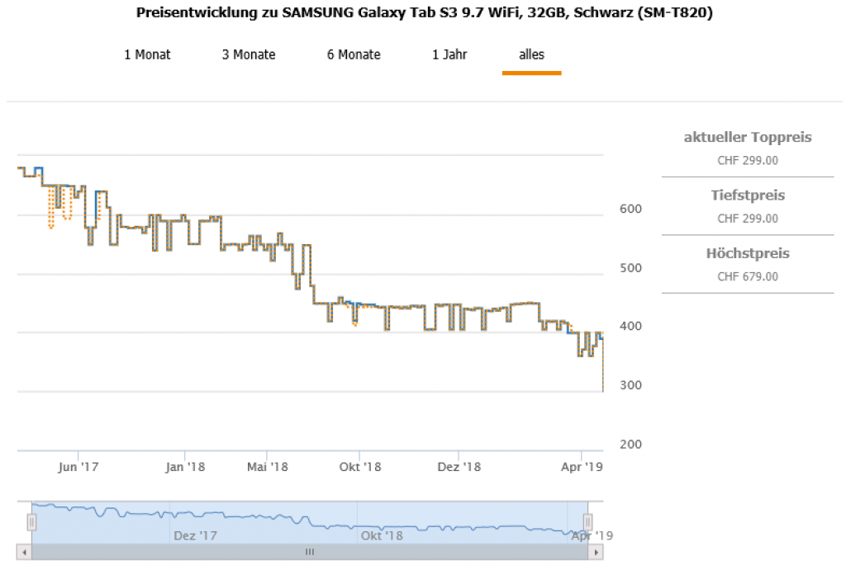Choose the 1 Jahr time range
846x570 pixels.
pyautogui.click(x=449, y=54)
